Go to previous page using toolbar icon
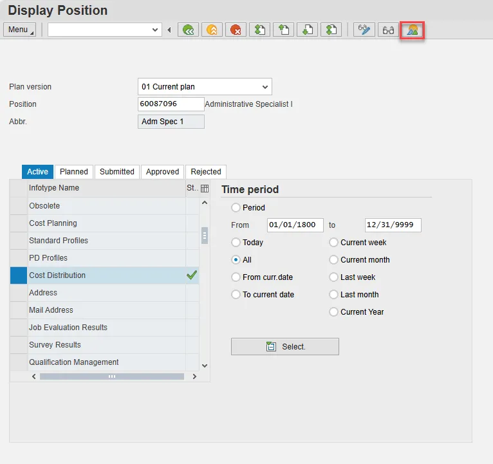The width and height of the screenshot is (493, 464). [x=283, y=30]
